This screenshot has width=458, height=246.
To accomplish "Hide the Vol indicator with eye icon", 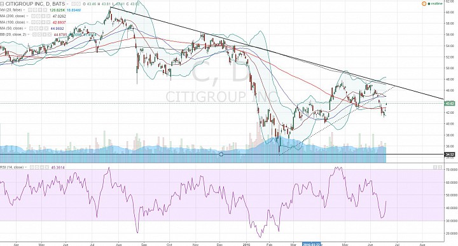I will tap(30, 10).
